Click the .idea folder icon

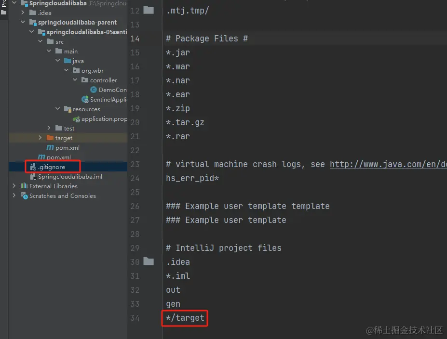[33, 13]
